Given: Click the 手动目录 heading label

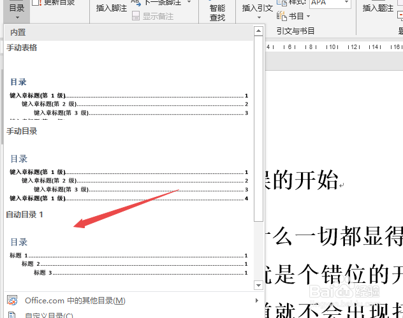Looking at the screenshot, I should pos(22,131).
